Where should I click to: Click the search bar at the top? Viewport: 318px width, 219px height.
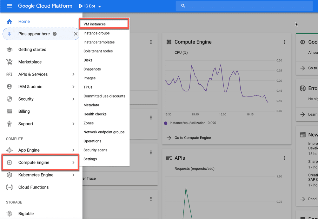point(244,5)
